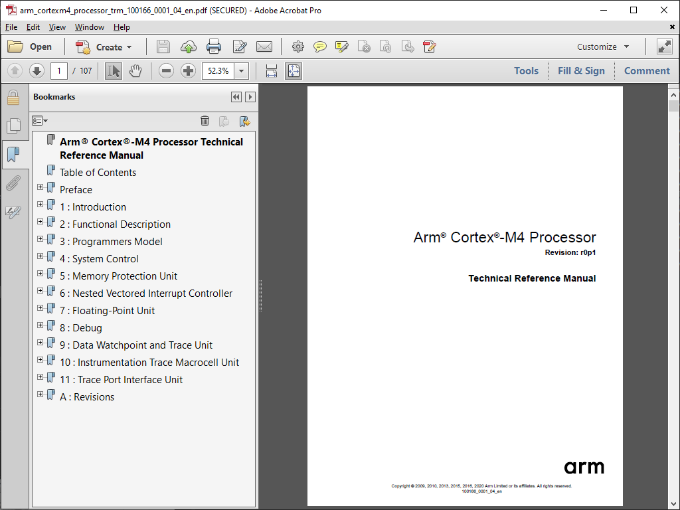The width and height of the screenshot is (680, 510).
Task: Click the delete page icon
Action: [x=364, y=47]
